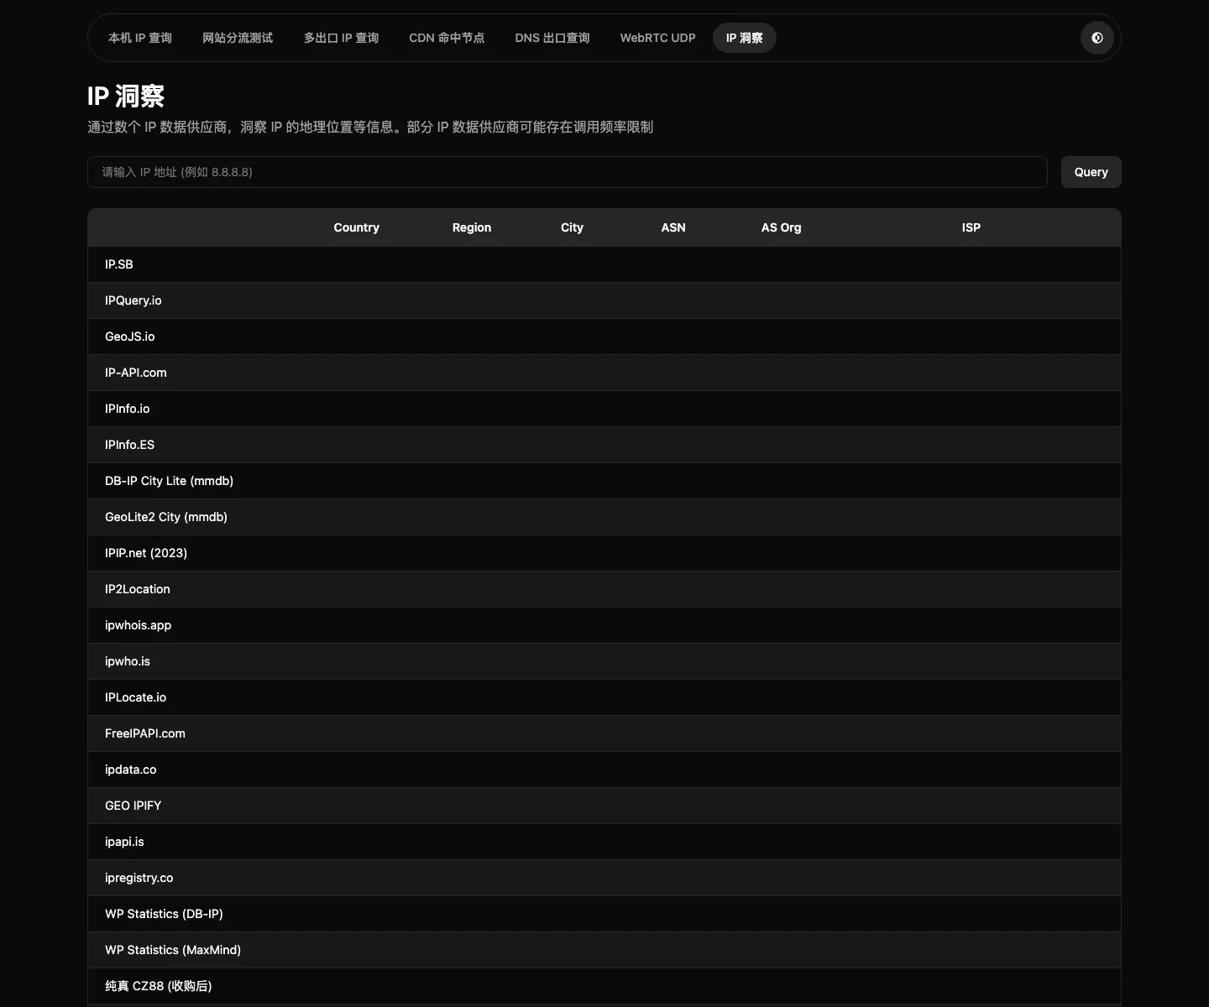Click the Query button
This screenshot has width=1209, height=1007.
(x=1091, y=172)
